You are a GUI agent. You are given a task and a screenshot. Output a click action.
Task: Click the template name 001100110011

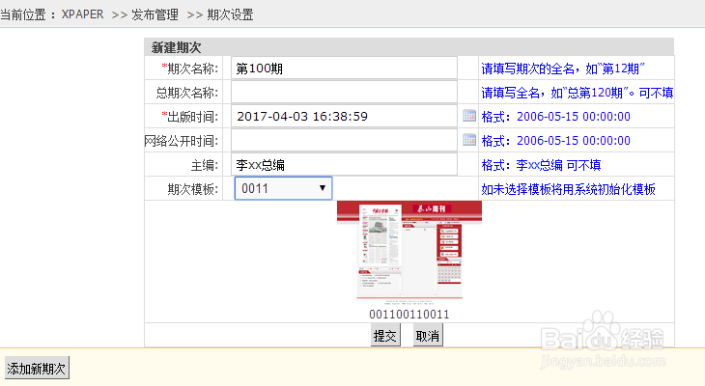pyautogui.click(x=409, y=314)
